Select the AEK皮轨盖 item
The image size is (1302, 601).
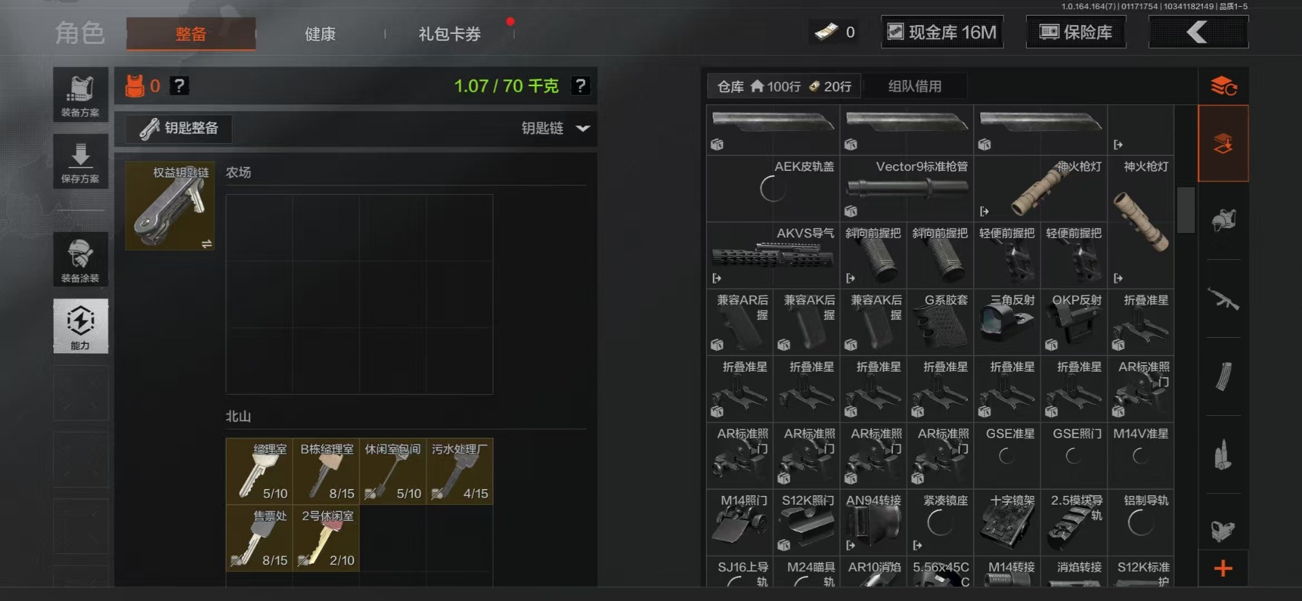[x=773, y=189]
